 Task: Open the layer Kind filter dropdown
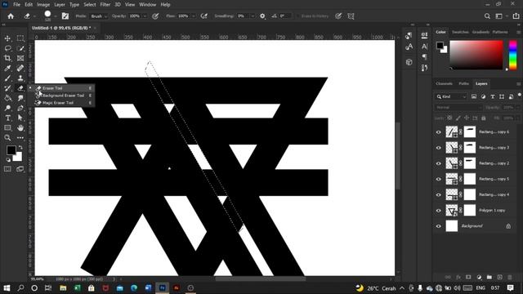[x=451, y=96]
